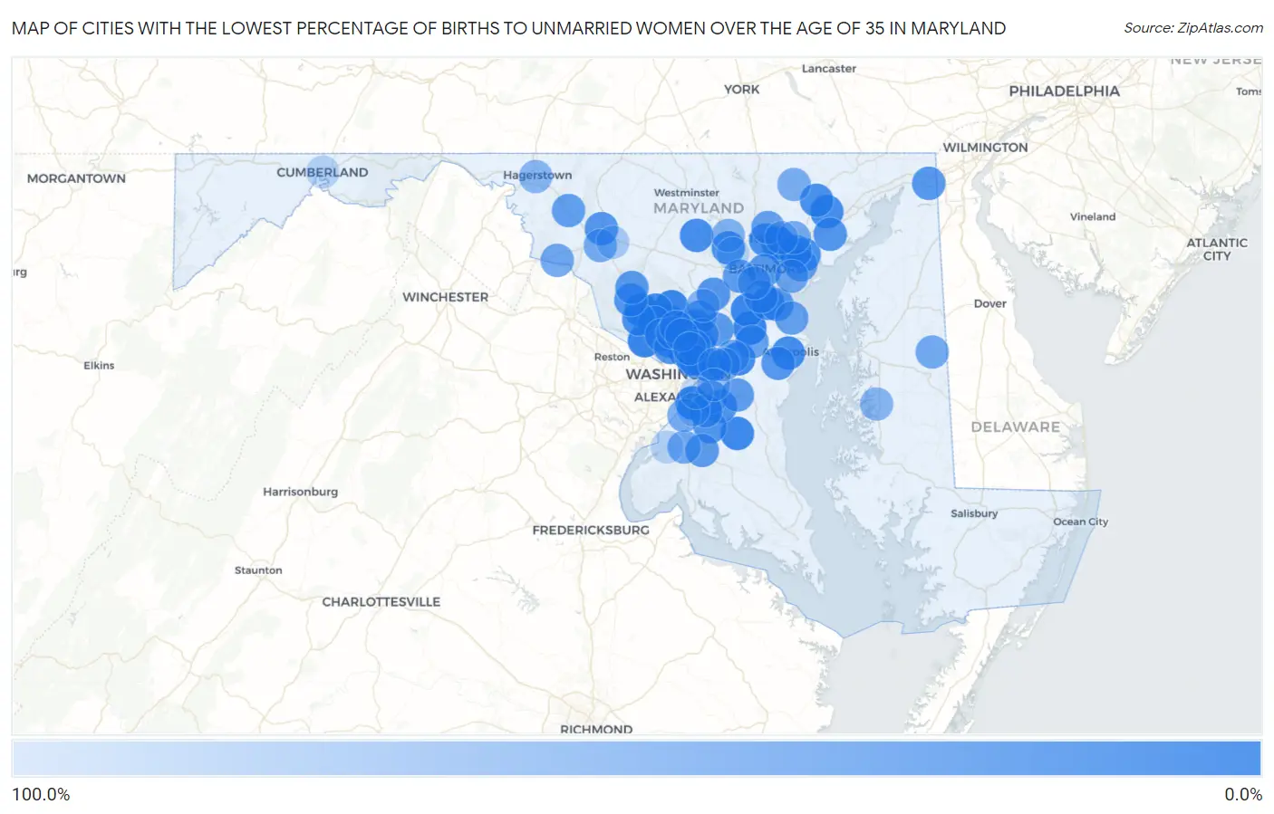Click the Ocean City label
The width and height of the screenshot is (1274, 814).
pos(1080,522)
